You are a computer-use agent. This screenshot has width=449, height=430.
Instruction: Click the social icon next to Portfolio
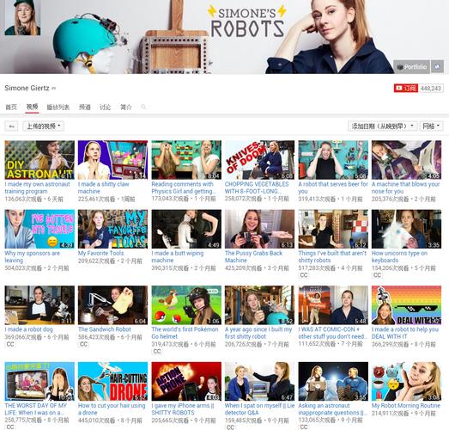click(x=437, y=66)
